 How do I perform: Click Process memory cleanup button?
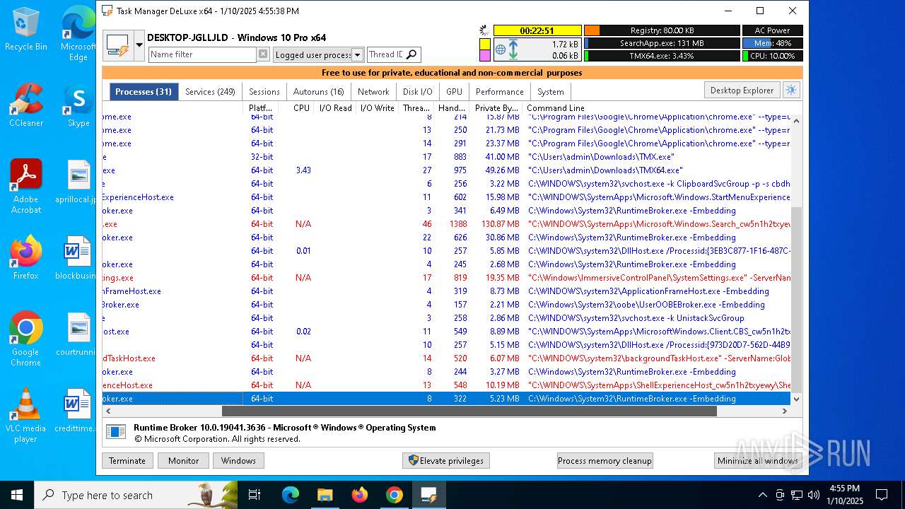click(x=605, y=461)
